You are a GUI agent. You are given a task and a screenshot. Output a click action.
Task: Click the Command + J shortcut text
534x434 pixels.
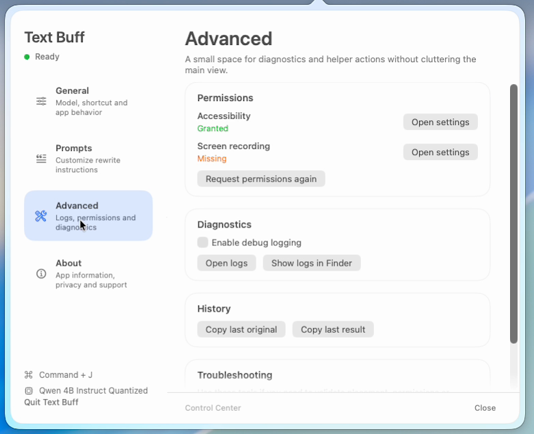pyautogui.click(x=66, y=375)
